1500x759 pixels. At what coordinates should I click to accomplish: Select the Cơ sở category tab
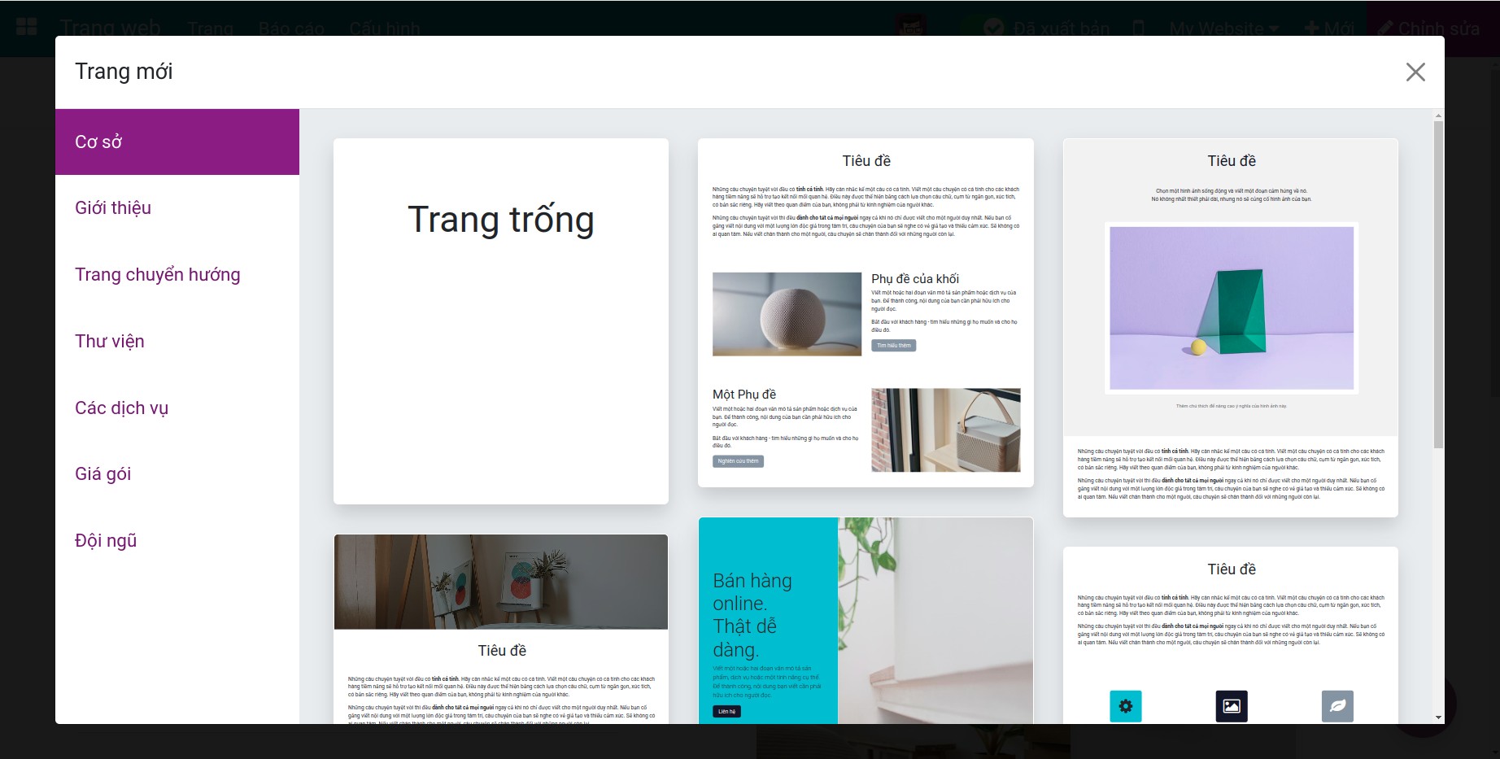click(x=177, y=142)
